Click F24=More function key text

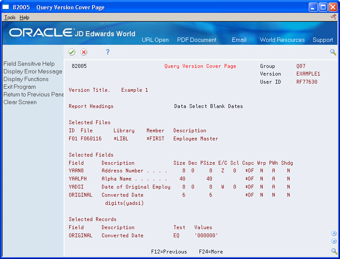pyautogui.click(x=211, y=252)
